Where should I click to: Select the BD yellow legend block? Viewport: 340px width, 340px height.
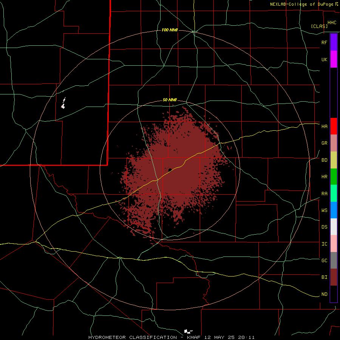(334, 160)
